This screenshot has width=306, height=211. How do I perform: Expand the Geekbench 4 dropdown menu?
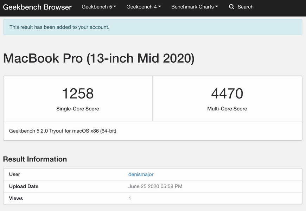144,7
